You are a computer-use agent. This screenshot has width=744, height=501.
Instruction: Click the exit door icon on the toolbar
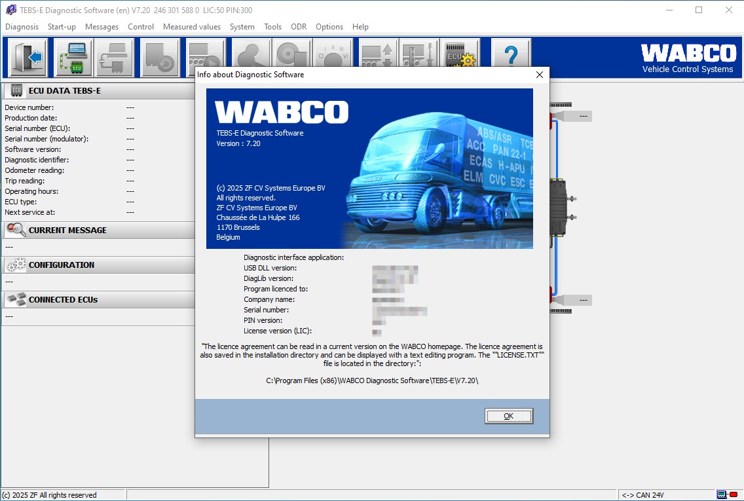point(26,57)
